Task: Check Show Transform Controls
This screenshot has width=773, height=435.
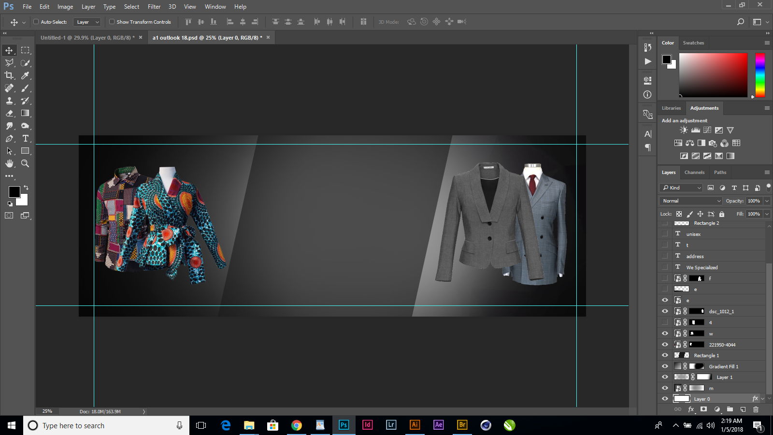Action: [112, 22]
